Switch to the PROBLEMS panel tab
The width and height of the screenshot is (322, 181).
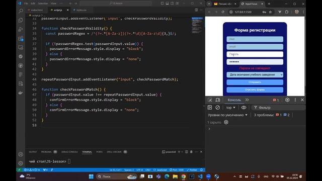point(46,152)
